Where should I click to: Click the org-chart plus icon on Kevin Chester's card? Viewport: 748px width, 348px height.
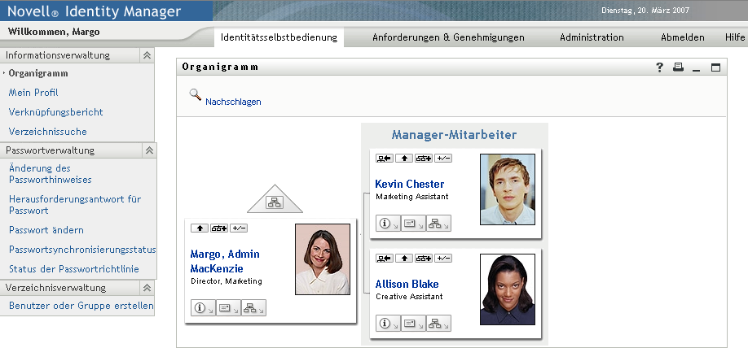424,159
